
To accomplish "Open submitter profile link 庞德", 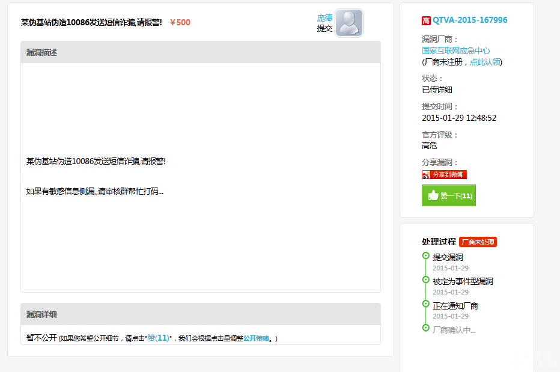I will coord(324,17).
